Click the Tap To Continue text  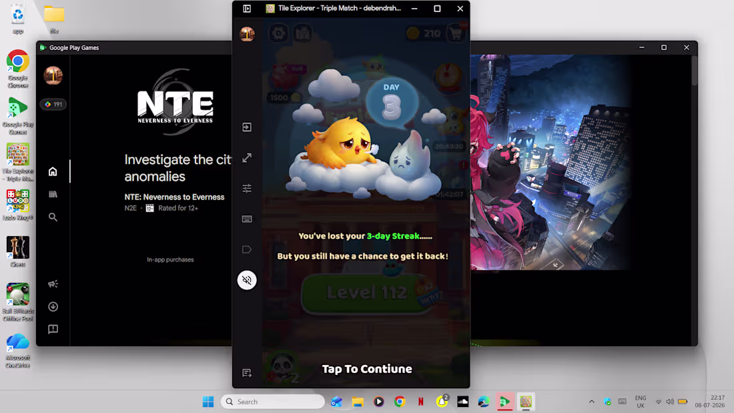[367, 369]
